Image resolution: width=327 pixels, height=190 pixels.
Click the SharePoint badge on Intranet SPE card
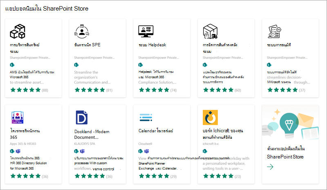click(76, 65)
